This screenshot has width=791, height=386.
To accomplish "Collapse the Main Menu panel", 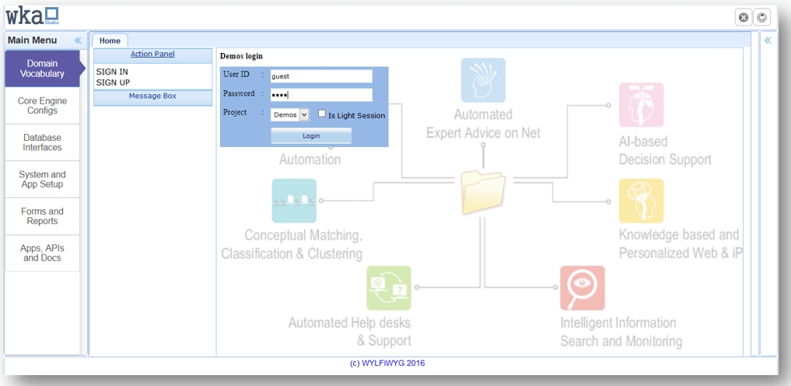I will (78, 40).
